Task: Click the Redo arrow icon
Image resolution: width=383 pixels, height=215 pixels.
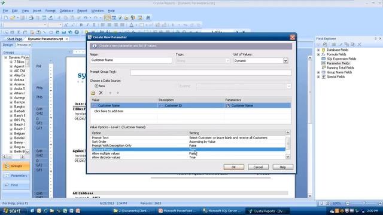Action: [x=96, y=17]
